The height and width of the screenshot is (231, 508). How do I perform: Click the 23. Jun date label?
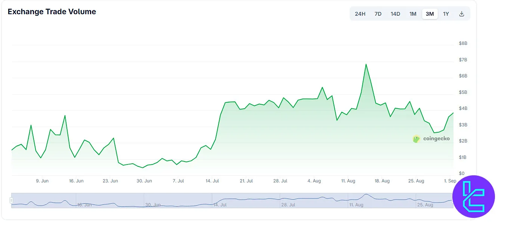[x=110, y=181]
